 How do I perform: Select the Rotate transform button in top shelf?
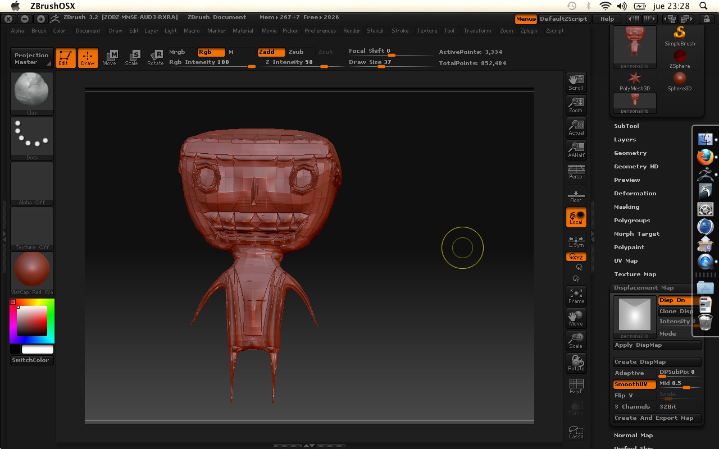156,57
